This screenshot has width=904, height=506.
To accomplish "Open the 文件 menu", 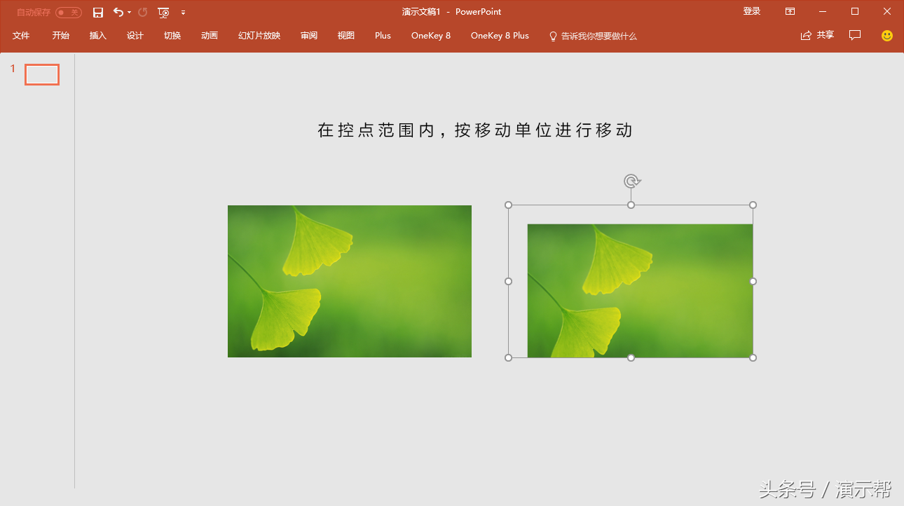I will click(x=21, y=36).
